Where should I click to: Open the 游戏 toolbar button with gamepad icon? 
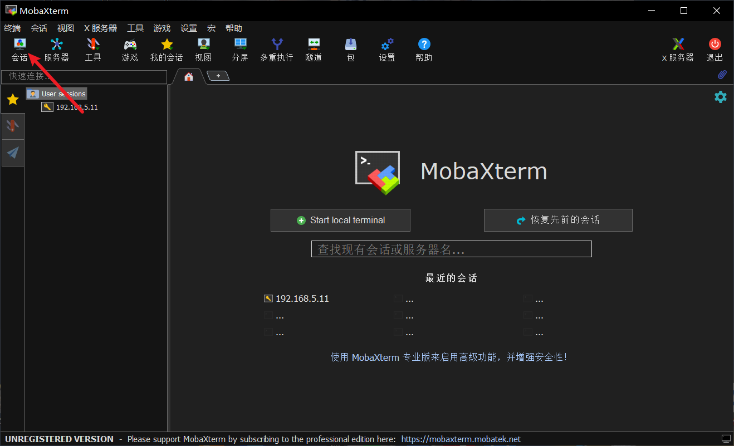pyautogui.click(x=130, y=50)
